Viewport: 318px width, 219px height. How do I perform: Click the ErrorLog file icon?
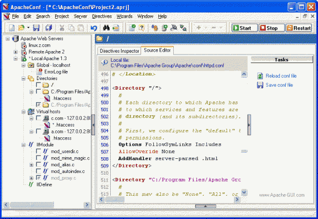(x=39, y=71)
